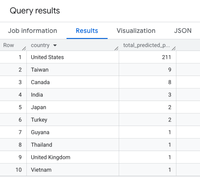Click row number 5

(20, 107)
